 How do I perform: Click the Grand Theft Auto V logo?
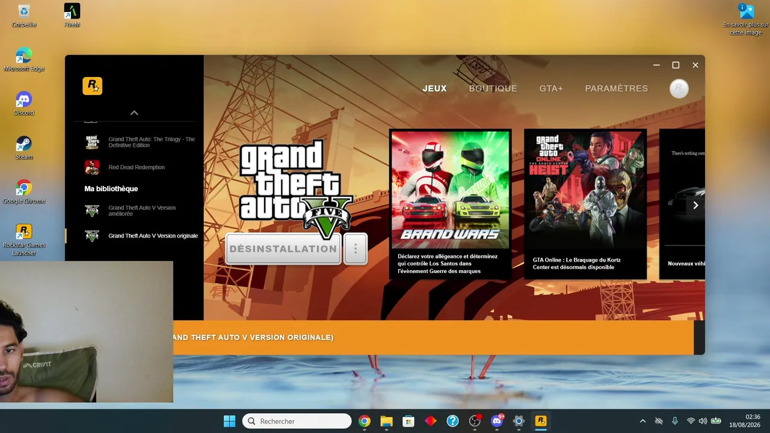[295, 188]
